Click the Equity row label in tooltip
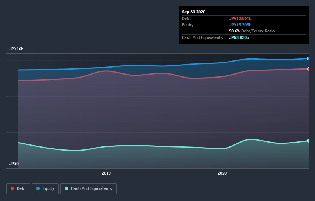Screen dimensions: 315x201 (188, 25)
